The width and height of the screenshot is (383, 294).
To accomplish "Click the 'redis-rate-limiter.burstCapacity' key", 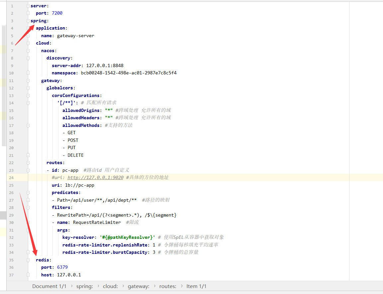I will [x=105, y=252].
